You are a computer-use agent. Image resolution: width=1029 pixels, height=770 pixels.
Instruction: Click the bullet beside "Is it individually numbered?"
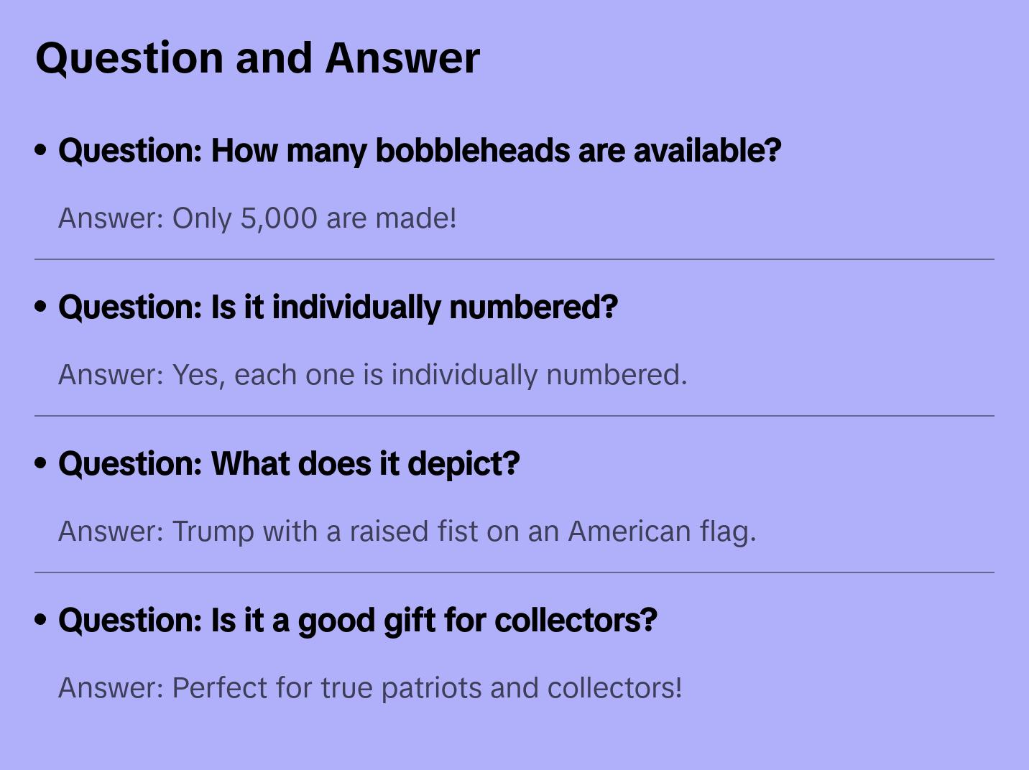[41, 307]
